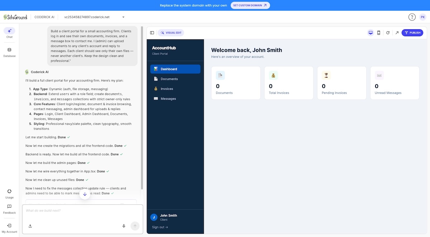Viewport: 430px width, 237px height.
Task: Click the microphone voice input icon
Action: point(124,226)
